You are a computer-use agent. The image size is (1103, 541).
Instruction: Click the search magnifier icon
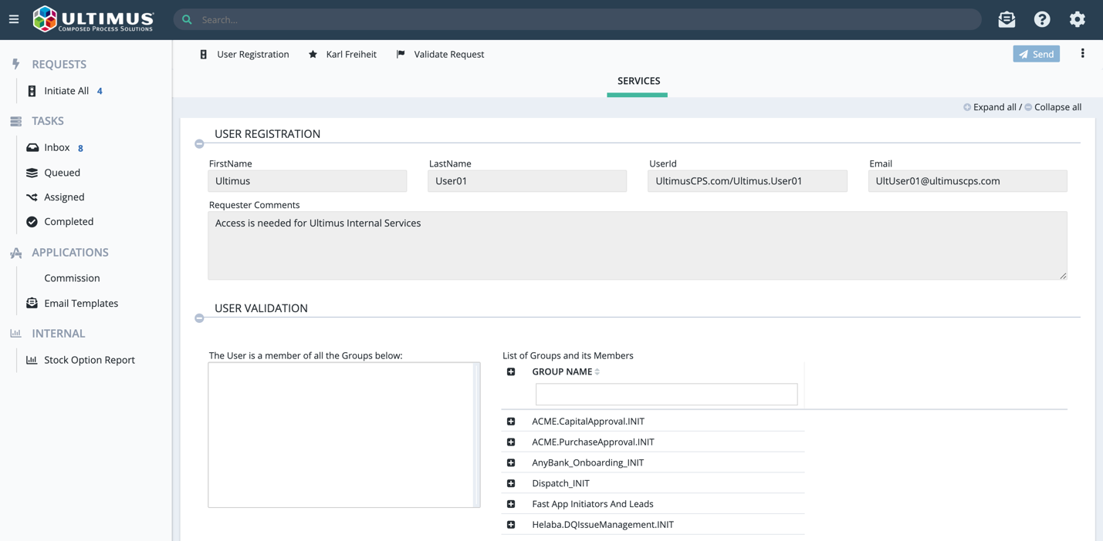tap(188, 19)
